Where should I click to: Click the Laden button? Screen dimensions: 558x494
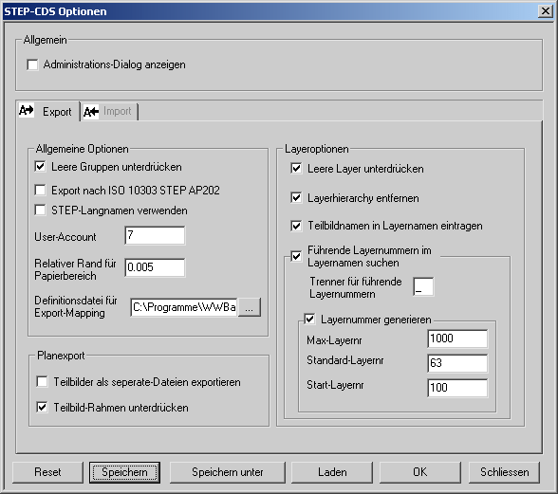tap(332, 472)
